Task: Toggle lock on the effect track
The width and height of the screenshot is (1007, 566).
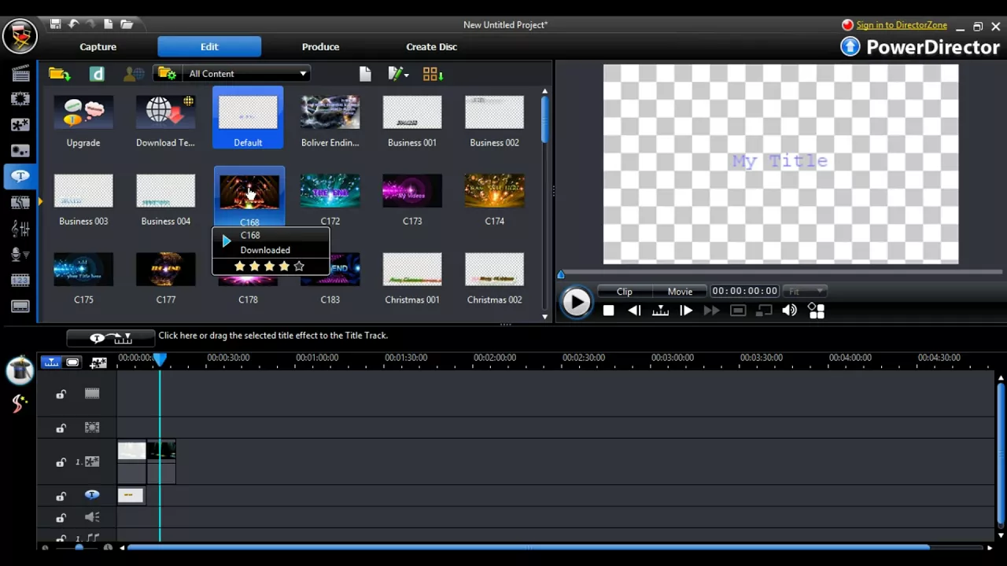Action: point(61,428)
